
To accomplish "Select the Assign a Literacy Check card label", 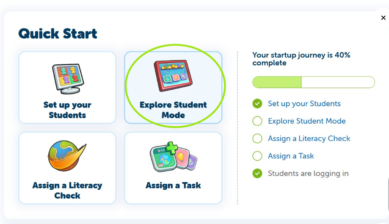I will coord(67,191).
